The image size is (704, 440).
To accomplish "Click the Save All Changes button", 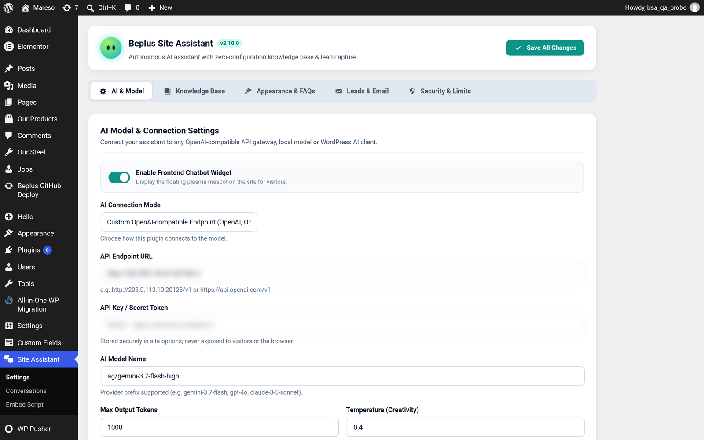I will pyautogui.click(x=545, y=48).
